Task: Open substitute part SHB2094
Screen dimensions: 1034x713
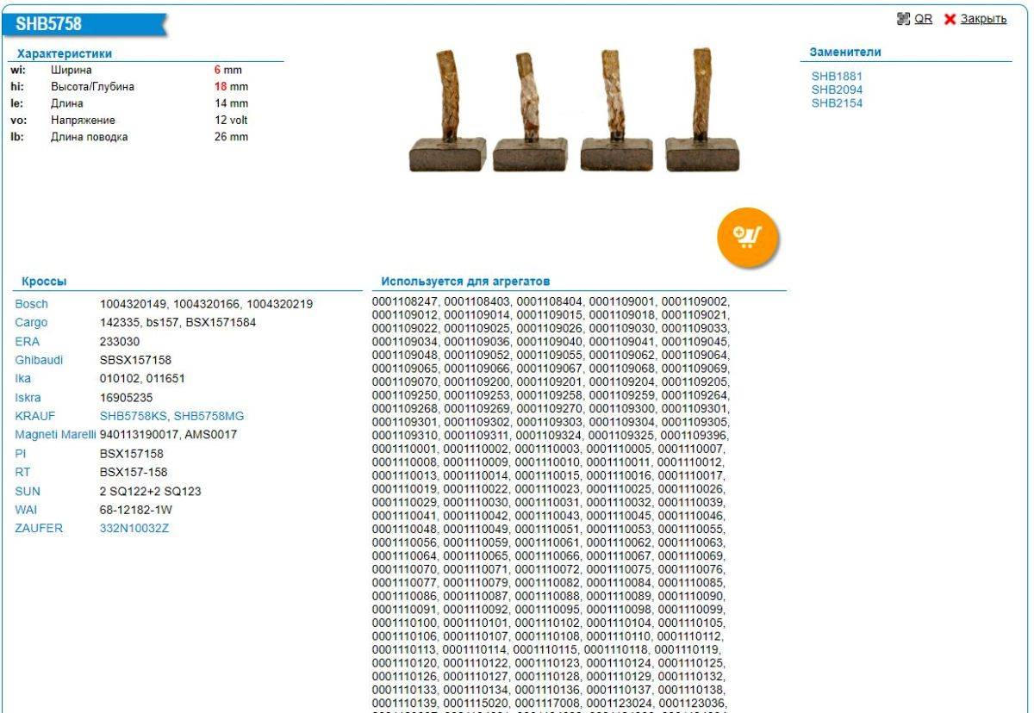Action: pos(836,90)
